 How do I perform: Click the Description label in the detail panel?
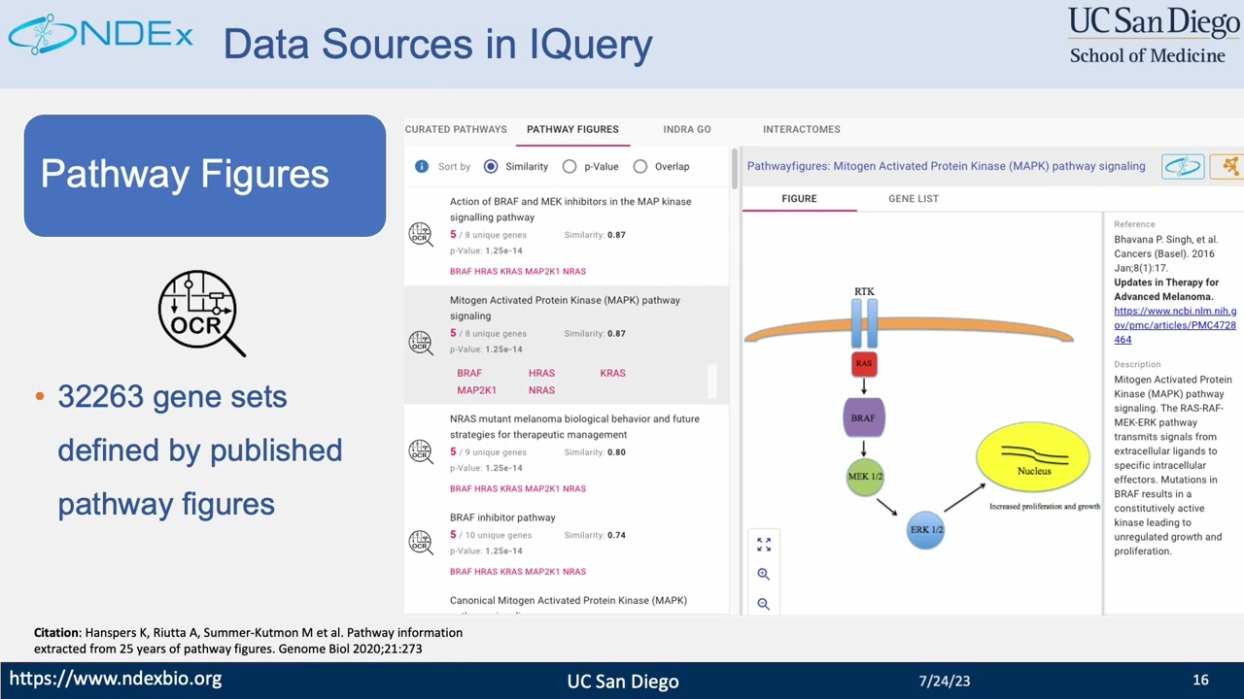coord(1137,364)
